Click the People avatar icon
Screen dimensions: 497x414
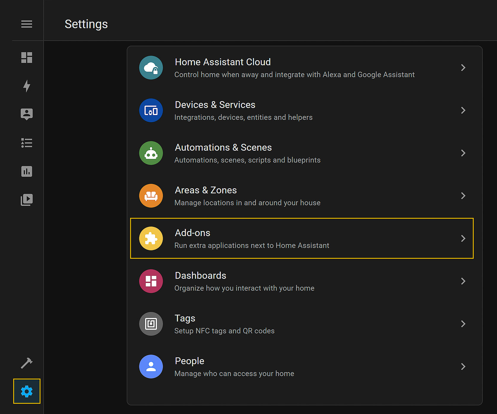coord(151,367)
